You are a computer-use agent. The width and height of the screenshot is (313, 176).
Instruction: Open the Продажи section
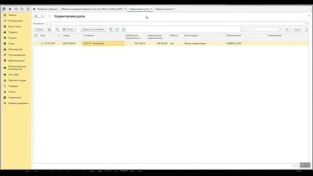click(13, 32)
